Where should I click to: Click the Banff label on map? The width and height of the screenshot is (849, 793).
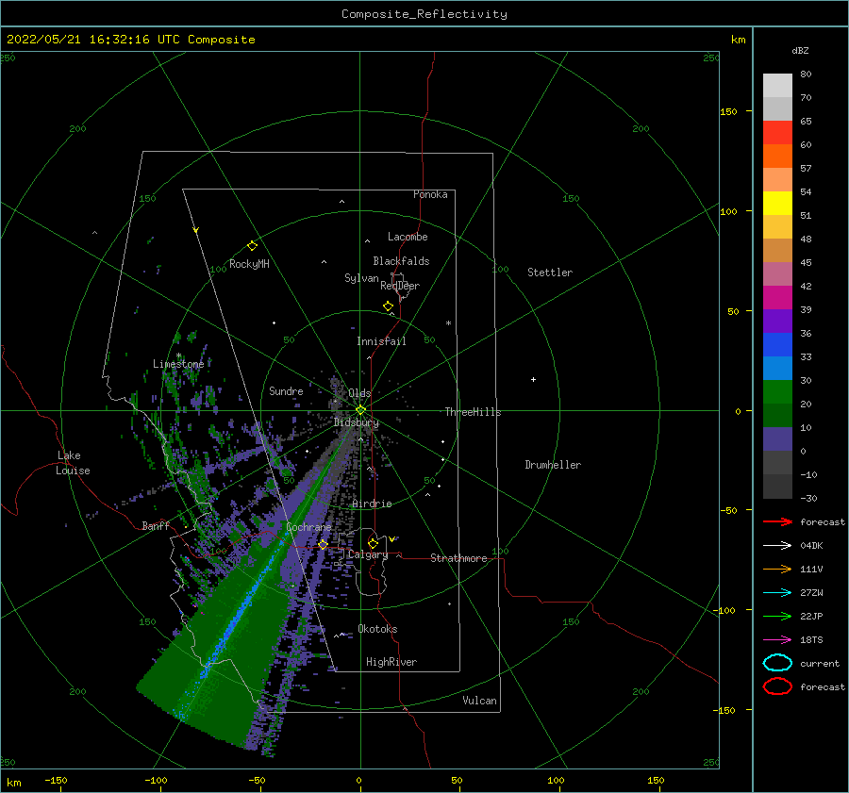(156, 525)
